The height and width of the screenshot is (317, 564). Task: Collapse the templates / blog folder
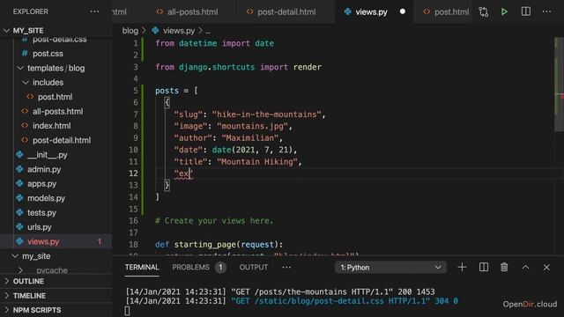pos(56,68)
